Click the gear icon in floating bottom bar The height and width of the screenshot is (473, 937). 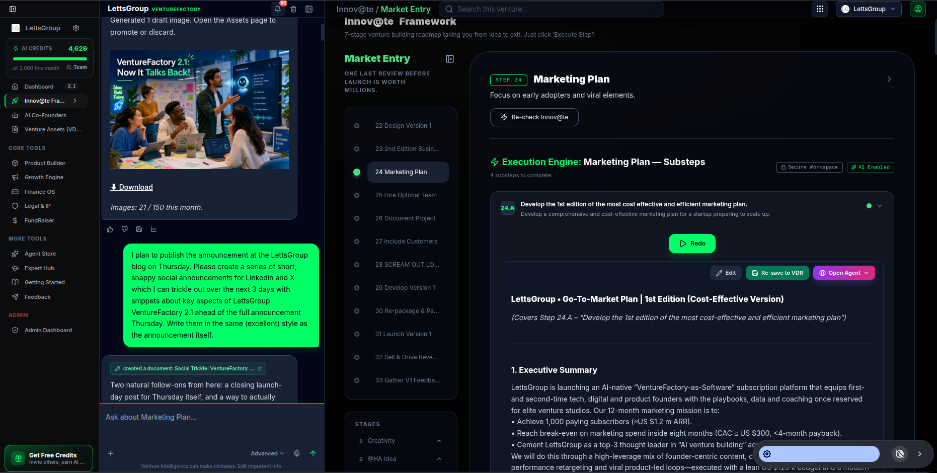tap(767, 454)
